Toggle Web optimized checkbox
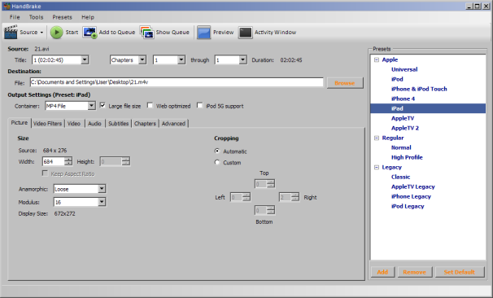 coord(150,105)
